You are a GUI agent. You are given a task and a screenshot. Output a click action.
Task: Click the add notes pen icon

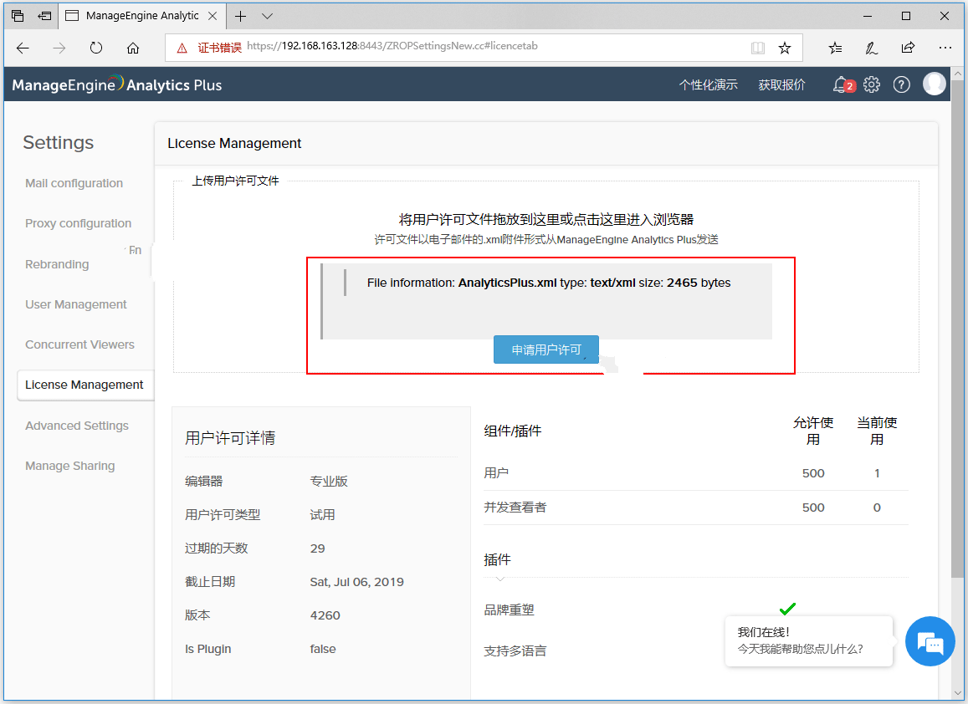click(x=872, y=48)
